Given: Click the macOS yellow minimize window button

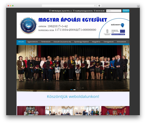Looking at the screenshot, I should tap(11, 6).
